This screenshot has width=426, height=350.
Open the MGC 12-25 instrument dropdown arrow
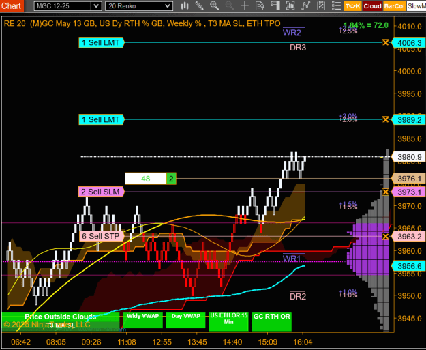point(96,6)
